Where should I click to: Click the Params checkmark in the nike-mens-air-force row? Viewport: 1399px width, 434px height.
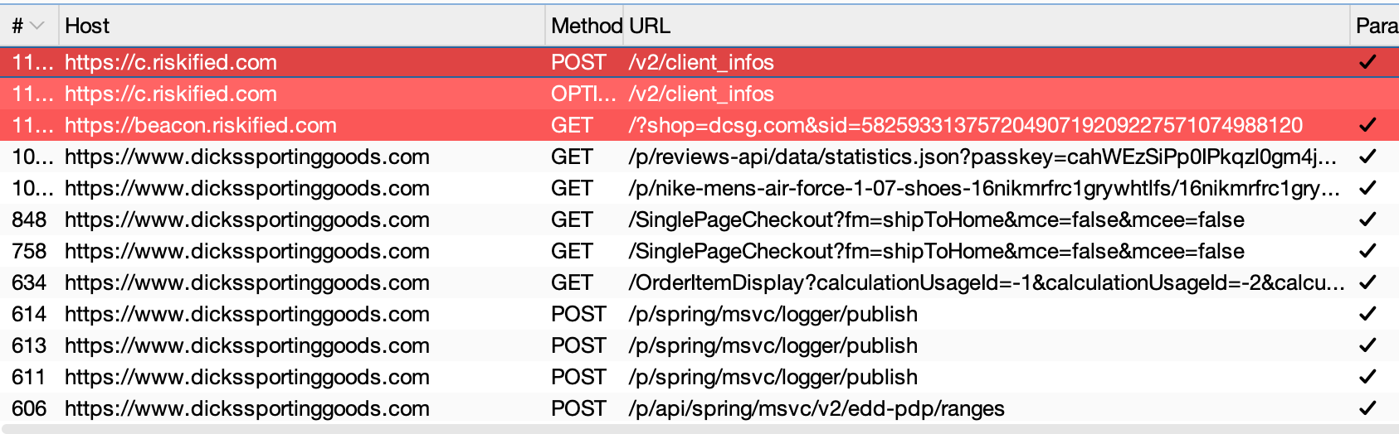(1367, 188)
